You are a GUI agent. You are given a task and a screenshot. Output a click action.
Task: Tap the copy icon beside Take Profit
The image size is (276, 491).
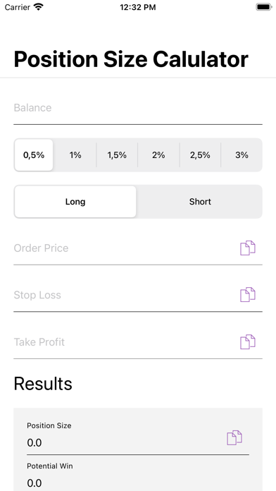248,341
